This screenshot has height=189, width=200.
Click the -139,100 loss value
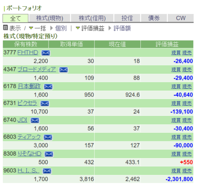coord(181,112)
